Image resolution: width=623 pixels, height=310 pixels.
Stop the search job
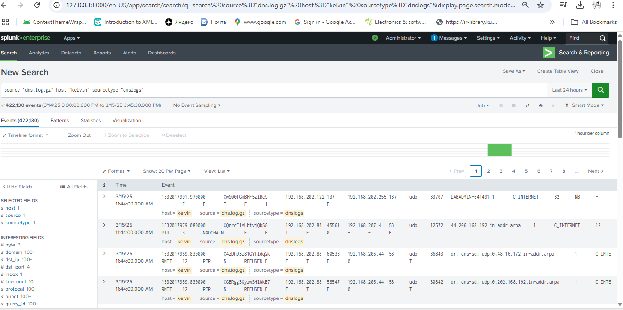514,105
